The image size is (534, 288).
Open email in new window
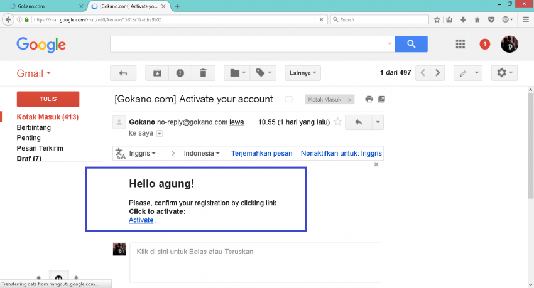point(381,99)
